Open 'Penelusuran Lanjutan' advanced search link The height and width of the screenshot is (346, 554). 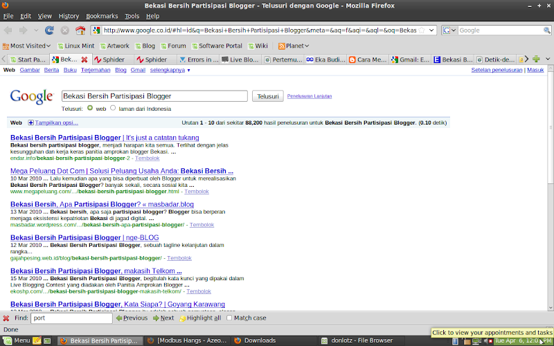310,96
